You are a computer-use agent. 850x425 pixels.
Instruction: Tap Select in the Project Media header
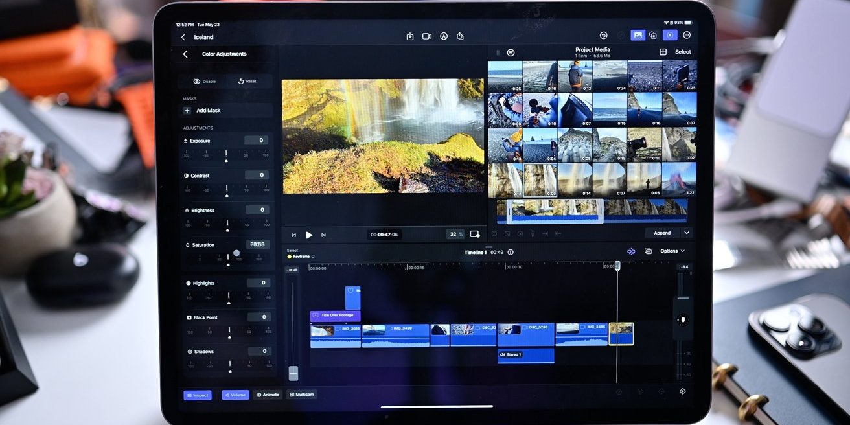click(x=682, y=51)
